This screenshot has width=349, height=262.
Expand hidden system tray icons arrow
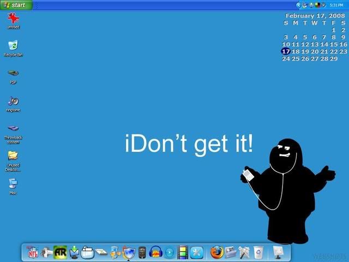coord(298,5)
